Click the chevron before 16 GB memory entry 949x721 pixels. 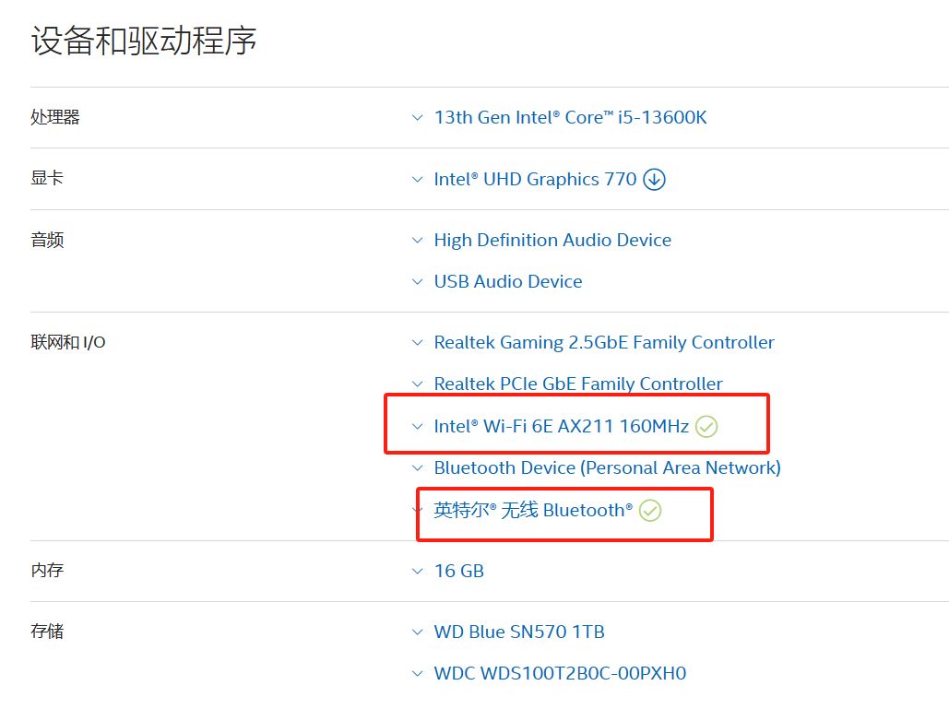(x=417, y=571)
